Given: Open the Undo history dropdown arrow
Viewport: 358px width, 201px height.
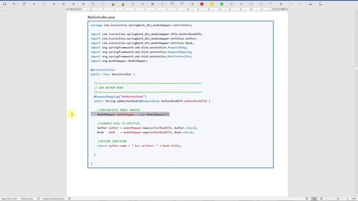Looking at the screenshot, I should (x=17, y=4).
